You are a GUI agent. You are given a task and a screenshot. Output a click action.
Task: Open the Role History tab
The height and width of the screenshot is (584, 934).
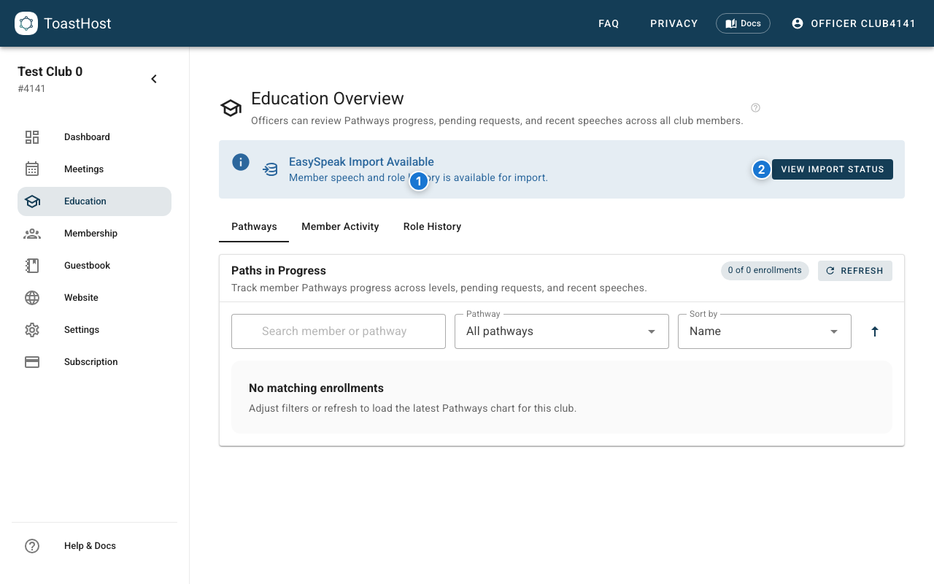432,226
